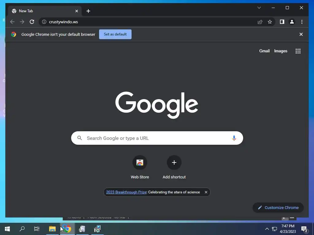Open taskbar Search
Viewport: 314px width, 235px height.
coord(22,229)
